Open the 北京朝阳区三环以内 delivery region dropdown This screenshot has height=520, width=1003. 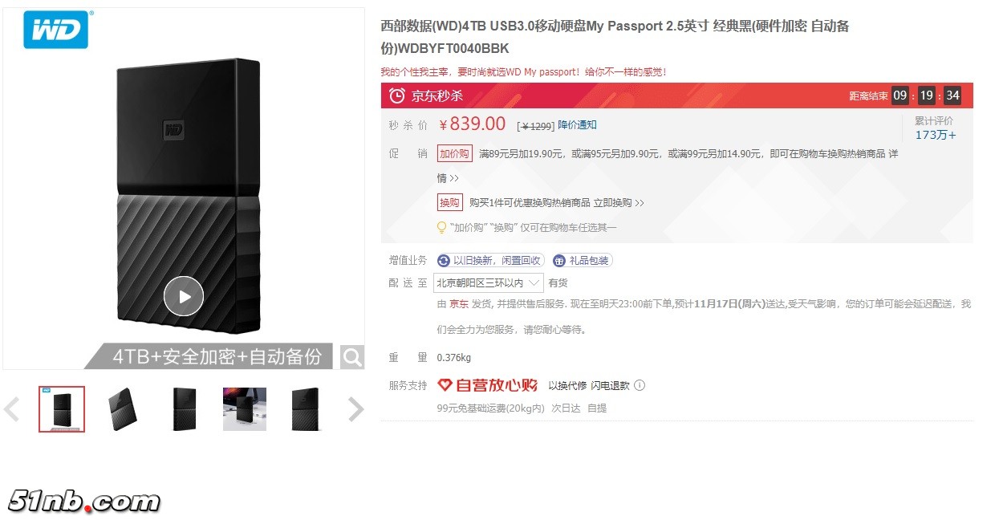click(x=488, y=282)
